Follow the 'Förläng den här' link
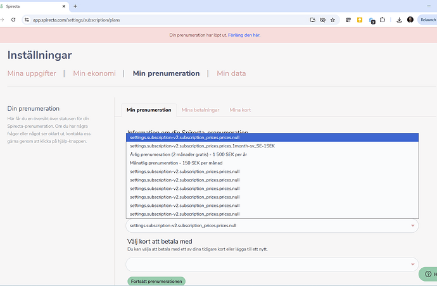 pos(244,35)
